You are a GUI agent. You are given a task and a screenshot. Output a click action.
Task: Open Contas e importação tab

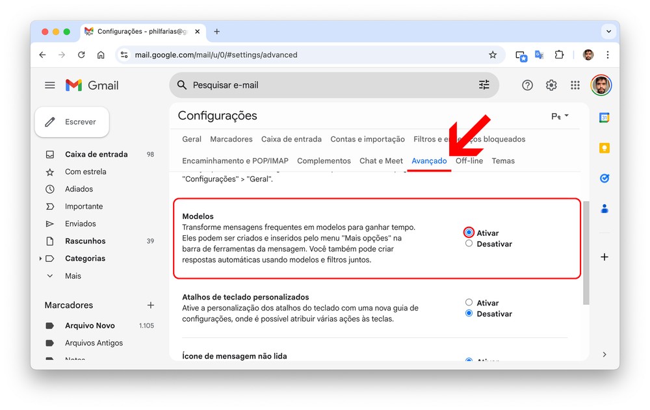coord(367,139)
